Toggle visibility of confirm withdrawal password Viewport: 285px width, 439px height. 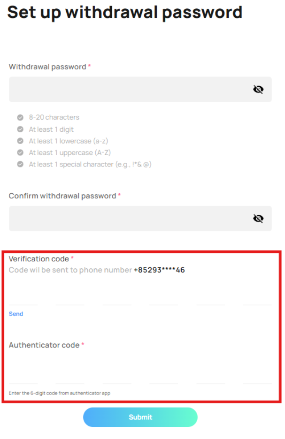(258, 219)
